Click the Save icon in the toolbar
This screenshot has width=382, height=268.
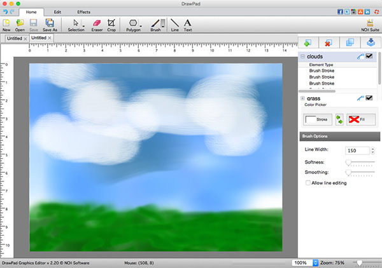tap(34, 25)
